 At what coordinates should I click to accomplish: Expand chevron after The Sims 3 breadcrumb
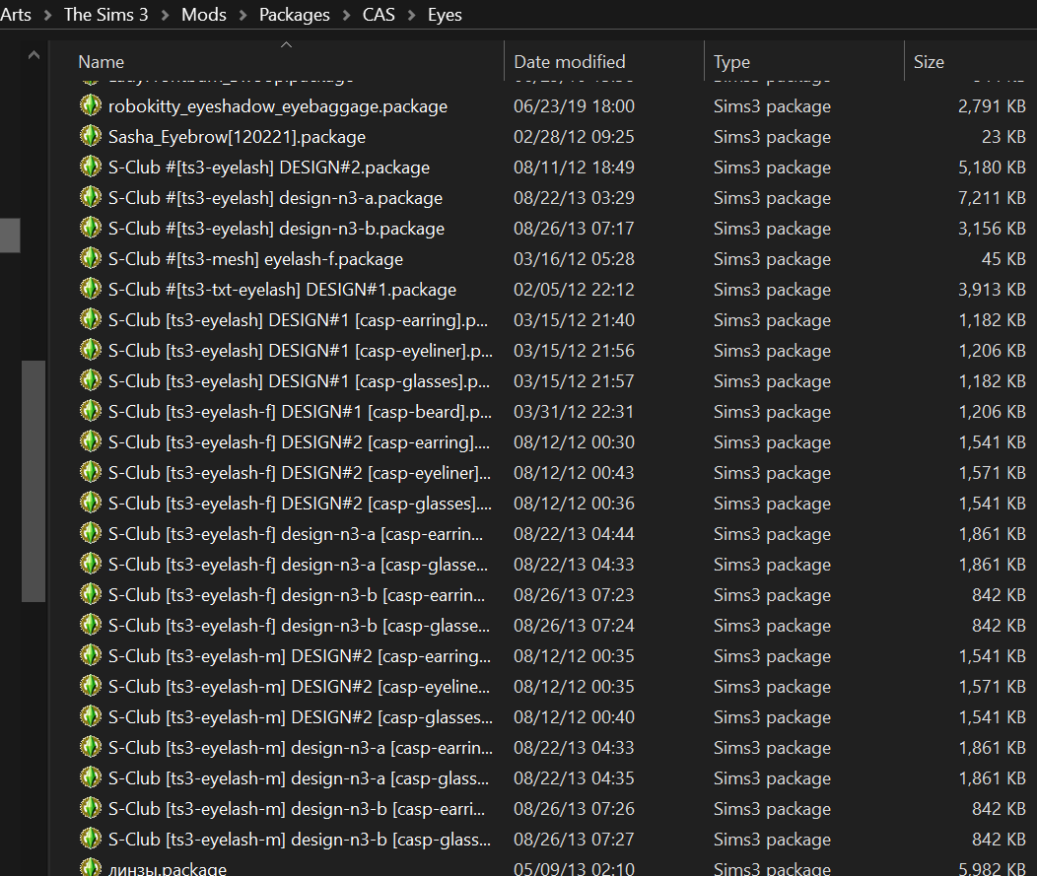click(x=166, y=15)
